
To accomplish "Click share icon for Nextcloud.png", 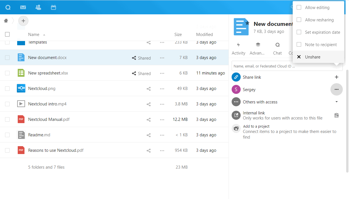I will [x=149, y=89].
